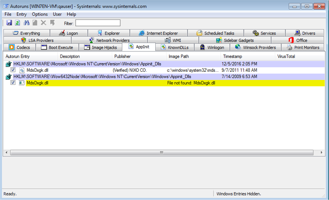Click the file icon on highlighted MdsDxgk.dll row
Viewport: 329px width, 200px height.
21,83
